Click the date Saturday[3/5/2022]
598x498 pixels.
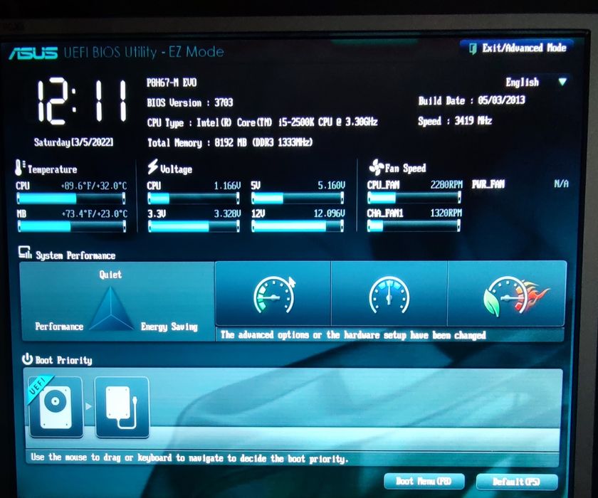(x=73, y=142)
